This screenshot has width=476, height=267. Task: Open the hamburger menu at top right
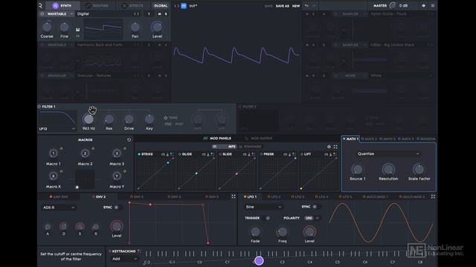[x=433, y=5]
